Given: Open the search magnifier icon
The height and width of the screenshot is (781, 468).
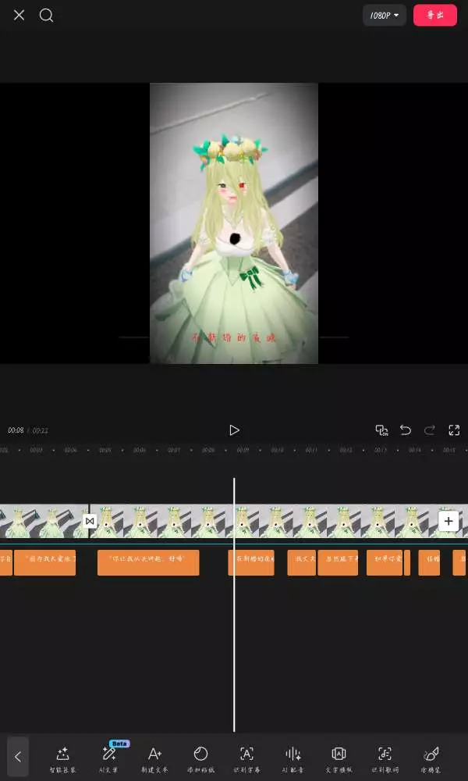Looking at the screenshot, I should click(x=46, y=16).
